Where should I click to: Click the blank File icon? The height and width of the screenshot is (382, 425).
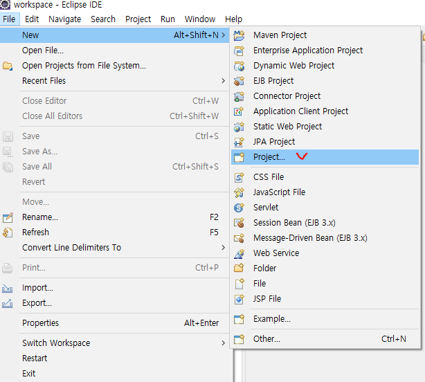[239, 283]
